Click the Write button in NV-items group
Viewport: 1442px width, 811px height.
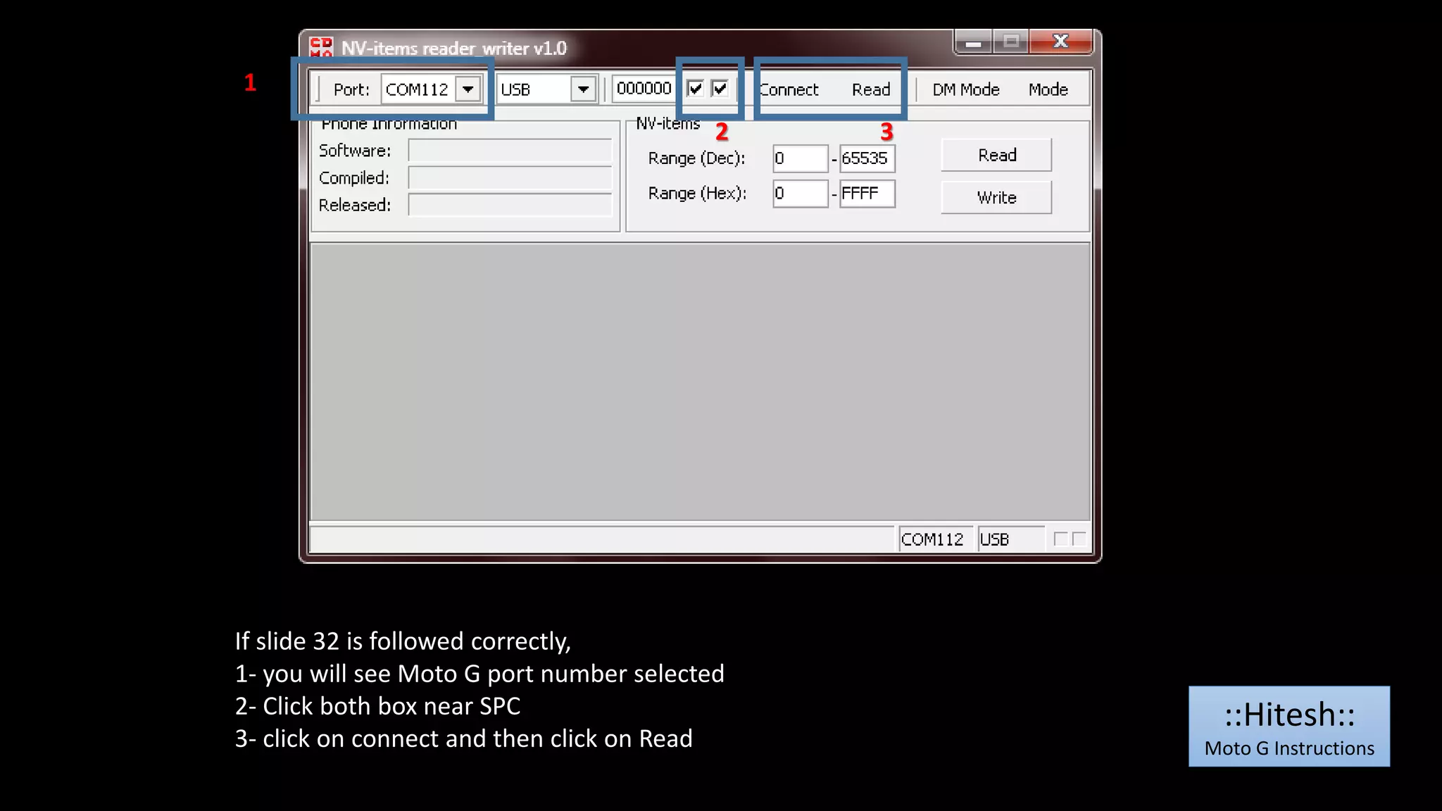point(996,197)
